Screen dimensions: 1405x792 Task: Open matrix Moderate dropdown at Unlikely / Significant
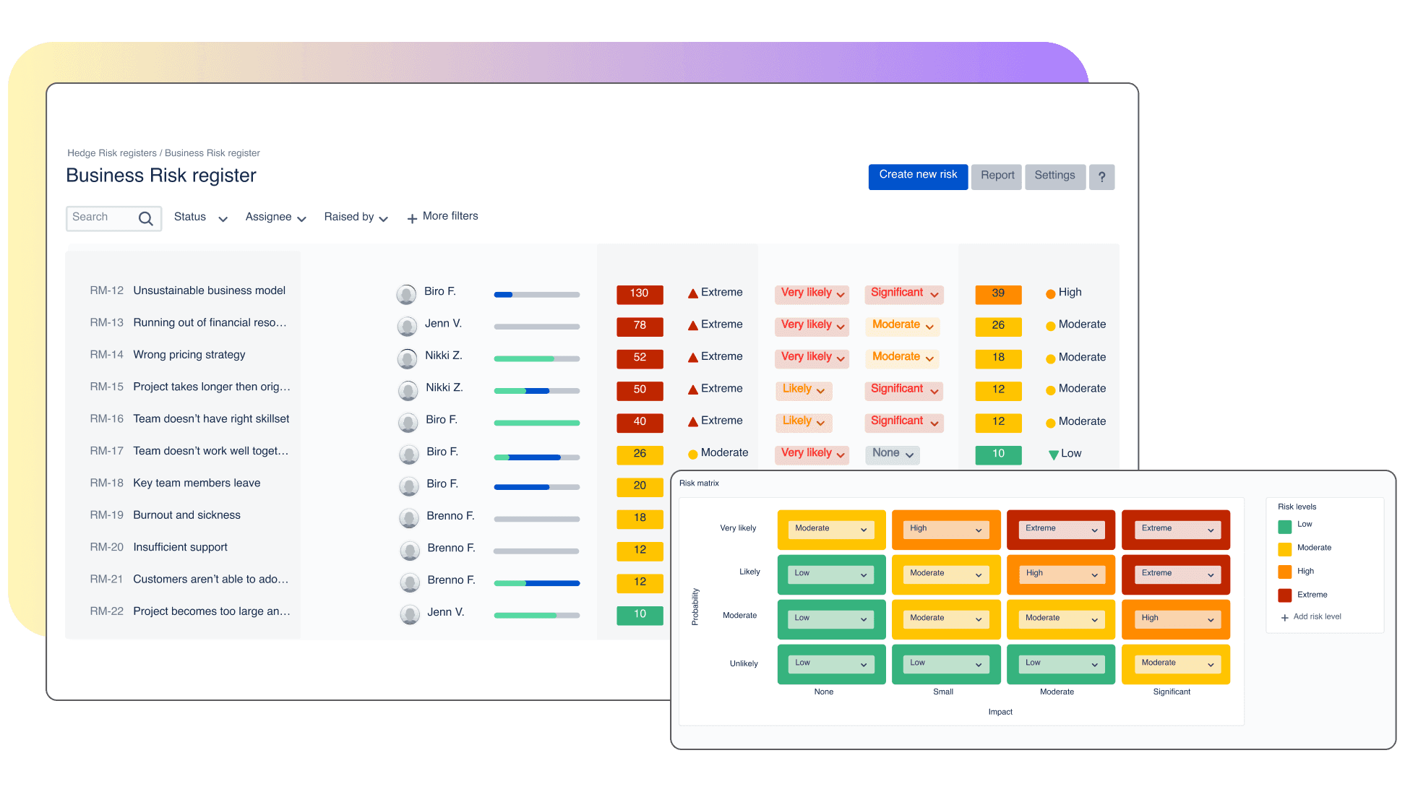tap(1178, 664)
